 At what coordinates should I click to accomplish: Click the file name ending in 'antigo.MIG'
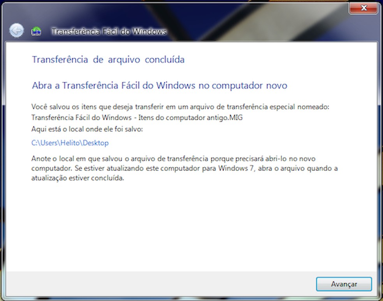tap(137, 118)
